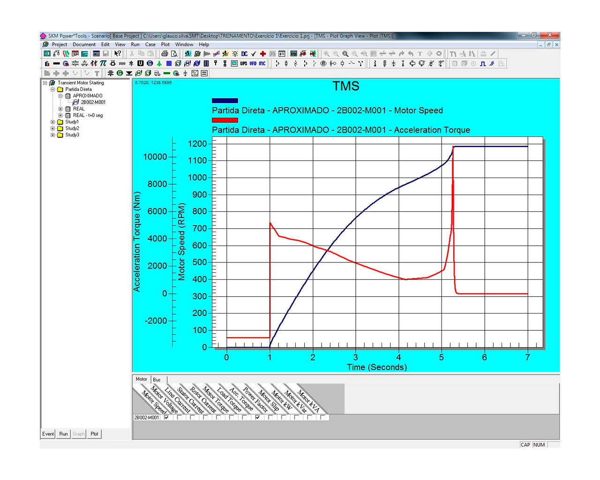This screenshot has height=480, width=600.
Task: Click the Plot button below the tree
Action: (95, 434)
